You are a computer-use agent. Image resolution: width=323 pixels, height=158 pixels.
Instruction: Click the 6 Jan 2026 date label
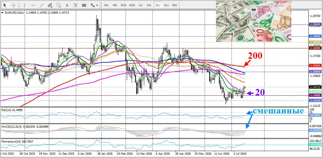pos(85,154)
